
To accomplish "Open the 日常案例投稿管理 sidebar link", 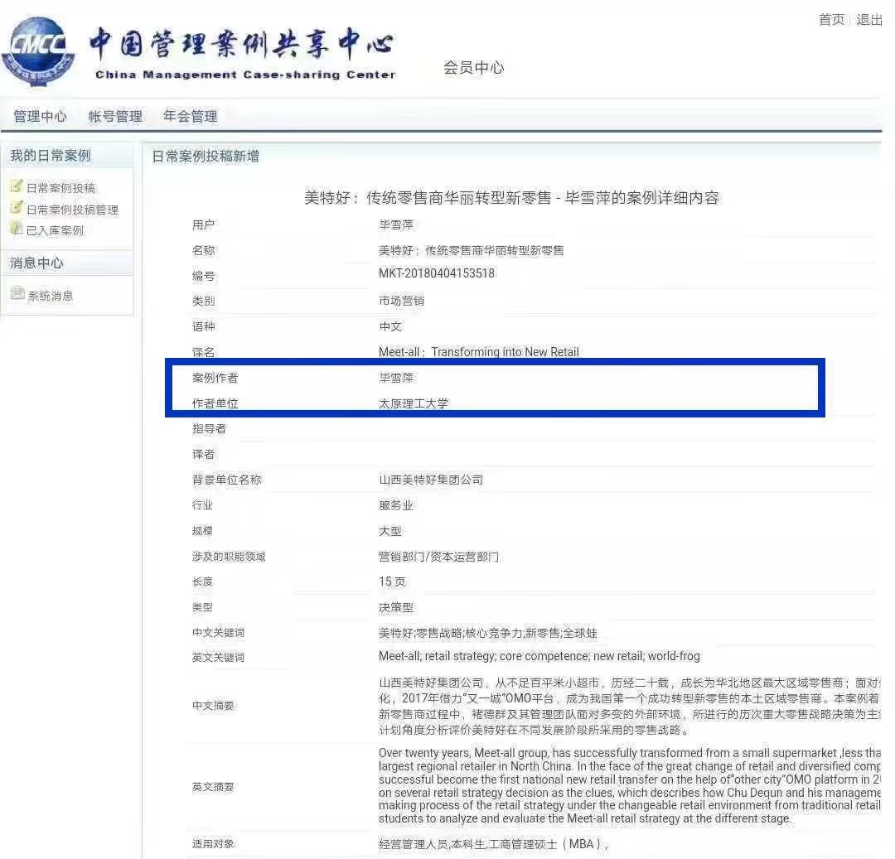I will coord(72,210).
